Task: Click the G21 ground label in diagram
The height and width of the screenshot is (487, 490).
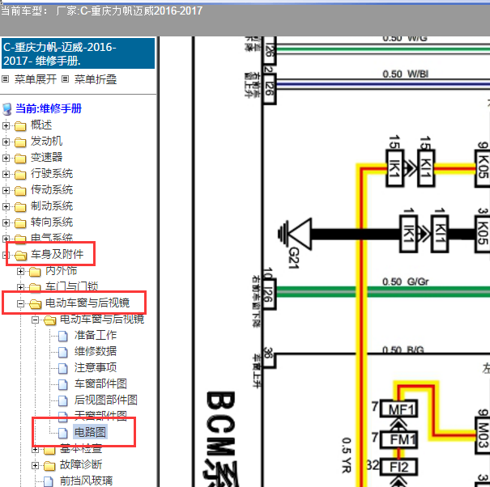Action: pos(294,258)
